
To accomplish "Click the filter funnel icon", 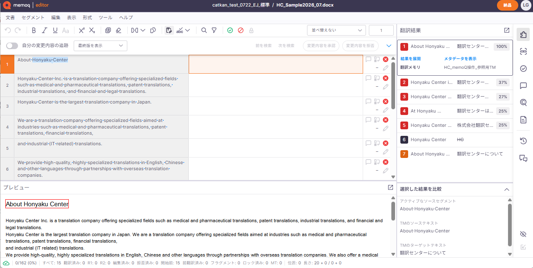I will point(214,30).
